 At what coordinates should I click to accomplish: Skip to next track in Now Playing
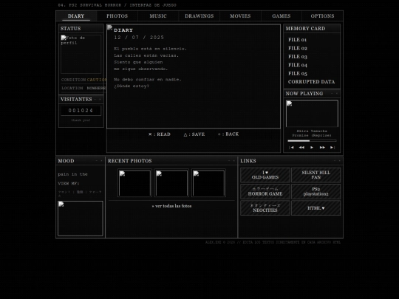pyautogui.click(x=332, y=148)
